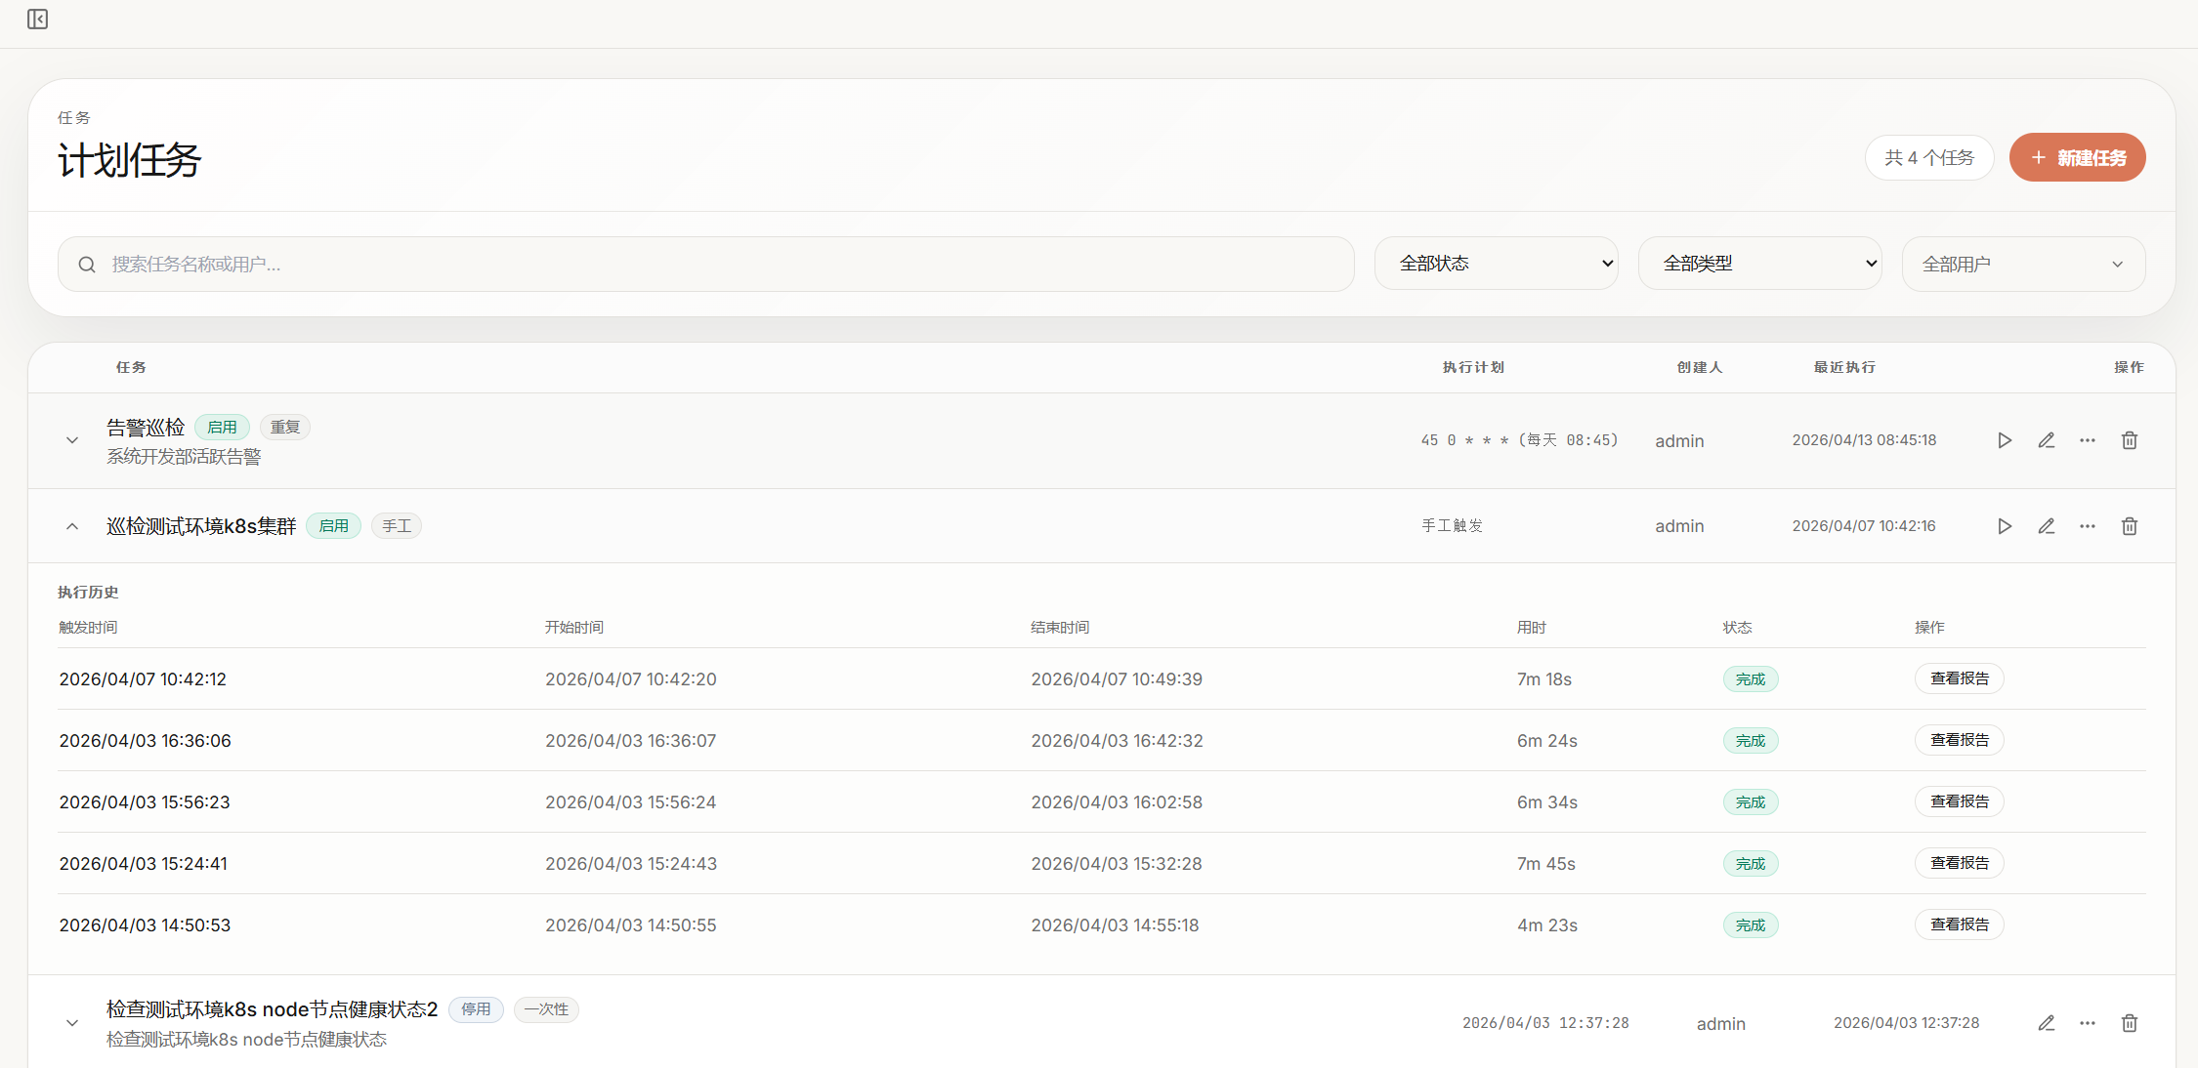
Task: Open the 全部状态 status dropdown
Action: point(1496,264)
